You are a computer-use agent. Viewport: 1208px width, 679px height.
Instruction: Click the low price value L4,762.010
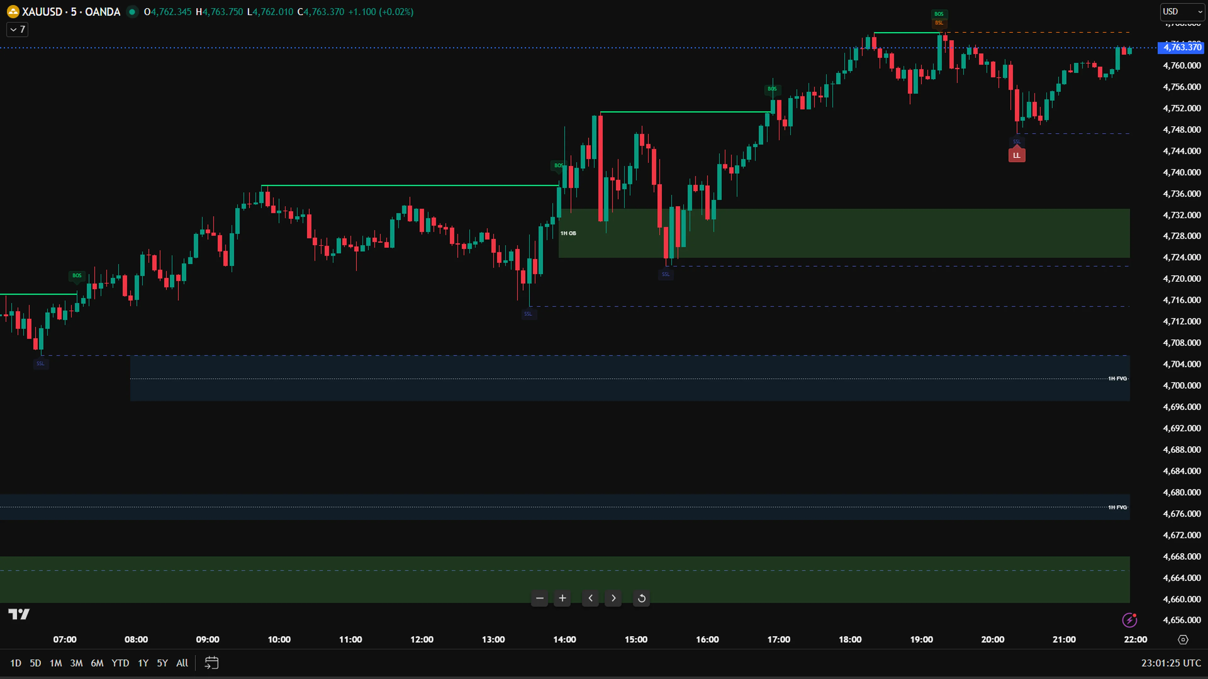pyautogui.click(x=270, y=12)
